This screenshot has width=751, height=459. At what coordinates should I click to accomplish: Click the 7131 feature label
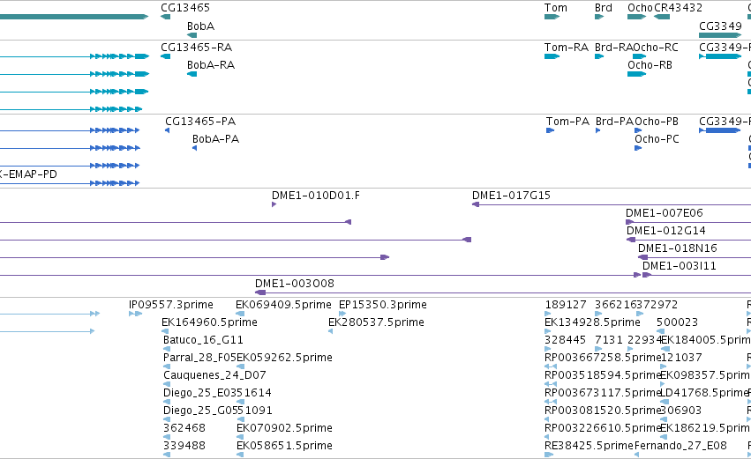coord(609,340)
